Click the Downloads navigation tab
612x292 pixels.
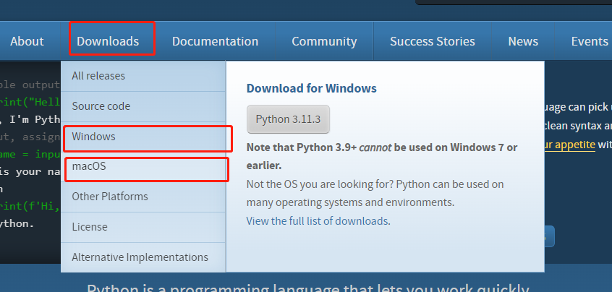(108, 41)
